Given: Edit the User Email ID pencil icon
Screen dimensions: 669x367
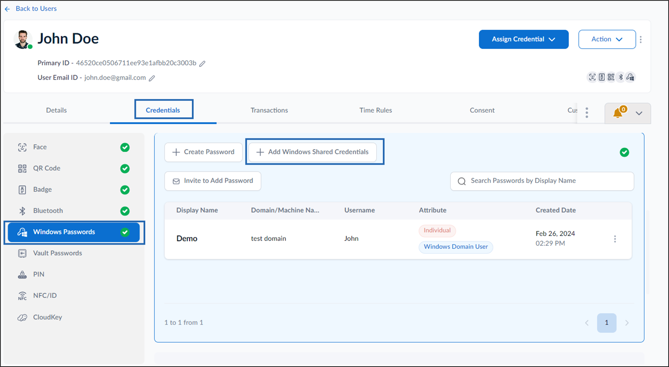Looking at the screenshot, I should point(152,78).
